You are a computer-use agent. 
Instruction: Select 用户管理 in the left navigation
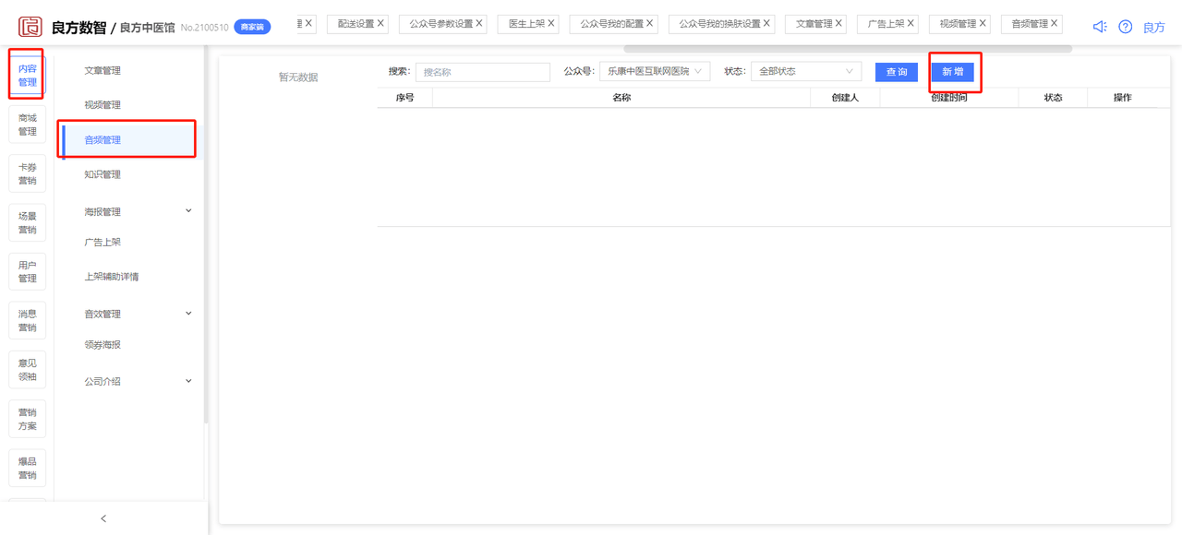[28, 272]
